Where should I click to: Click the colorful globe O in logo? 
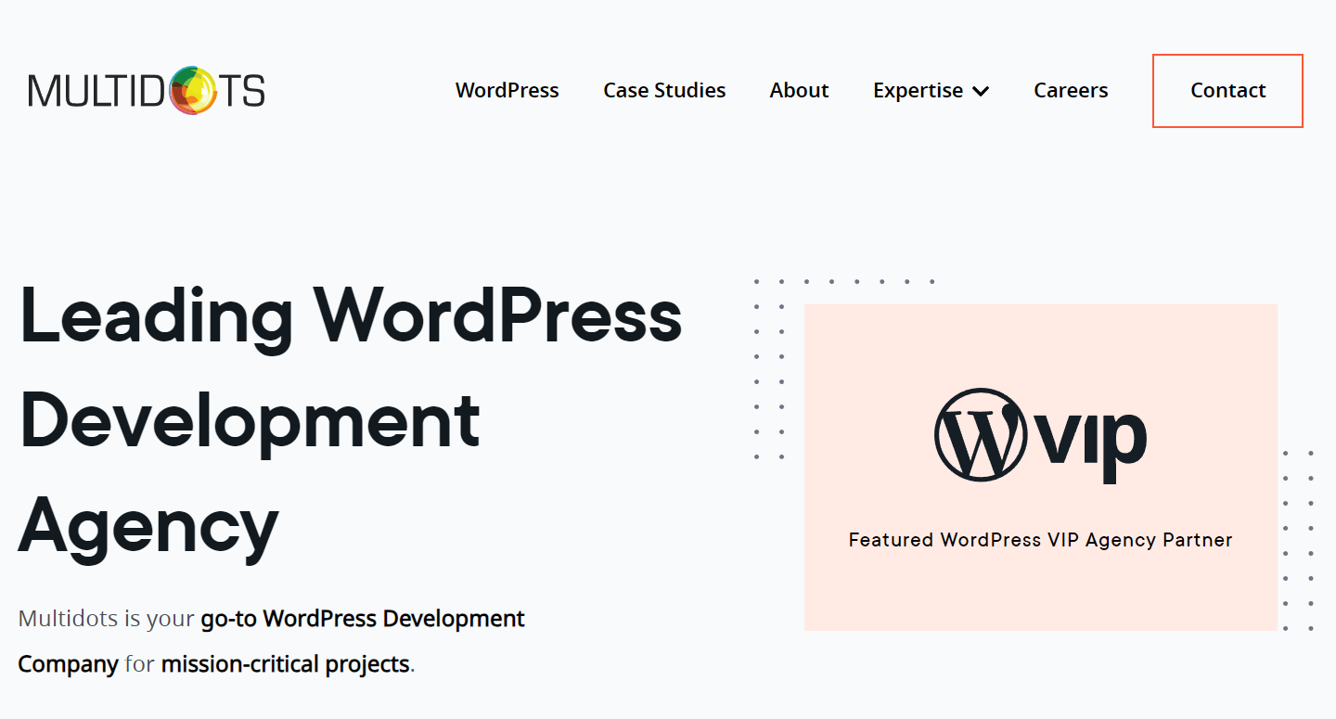(x=194, y=91)
